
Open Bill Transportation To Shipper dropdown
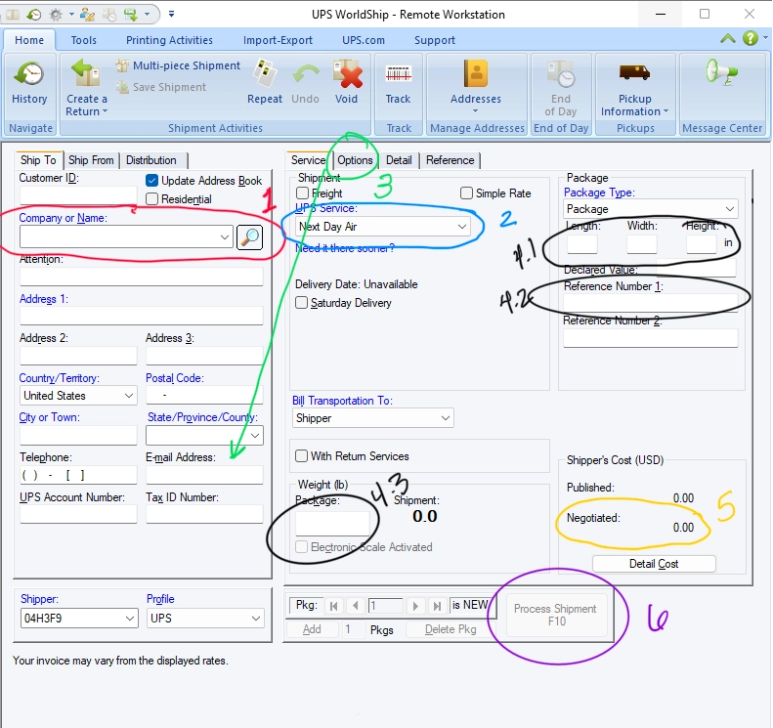(x=446, y=418)
